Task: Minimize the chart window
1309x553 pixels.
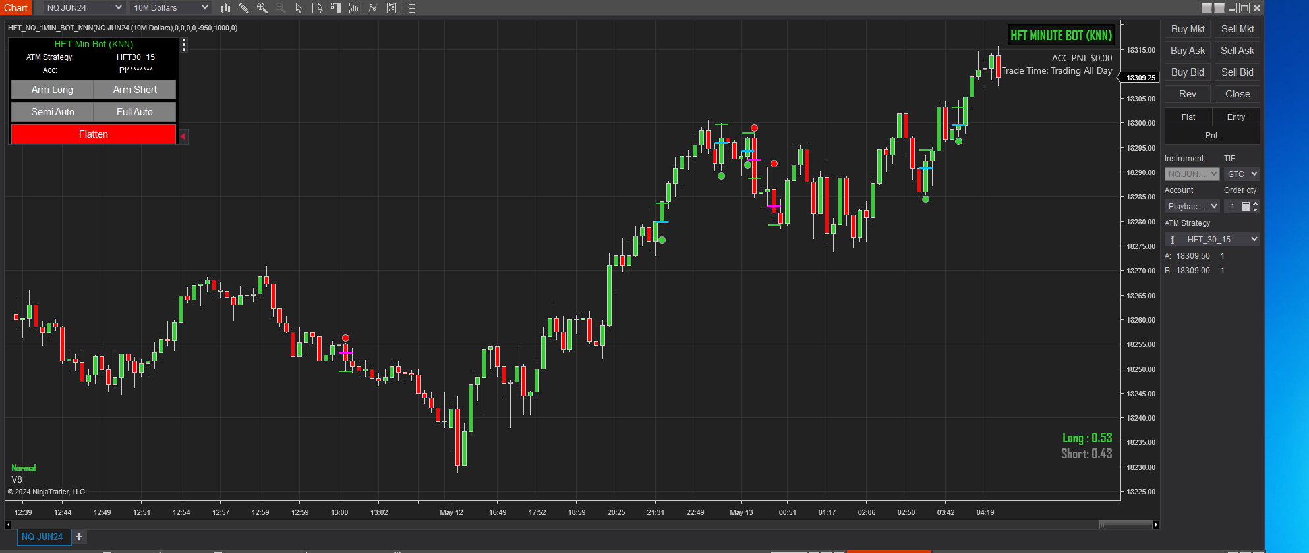Action: tap(1232, 8)
